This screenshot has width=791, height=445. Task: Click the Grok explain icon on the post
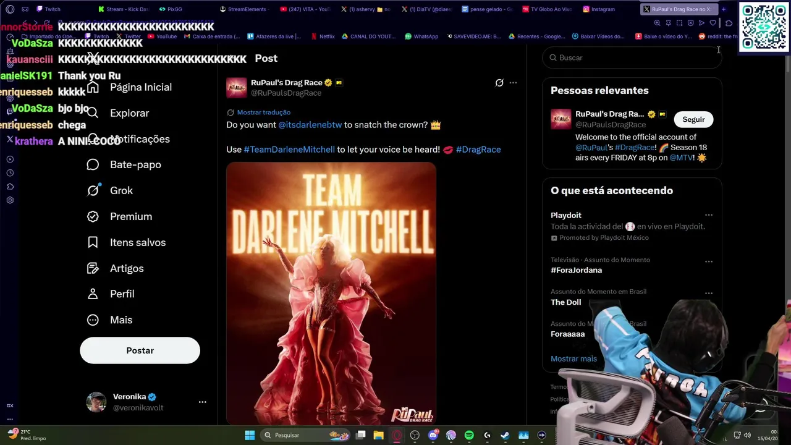[499, 82]
